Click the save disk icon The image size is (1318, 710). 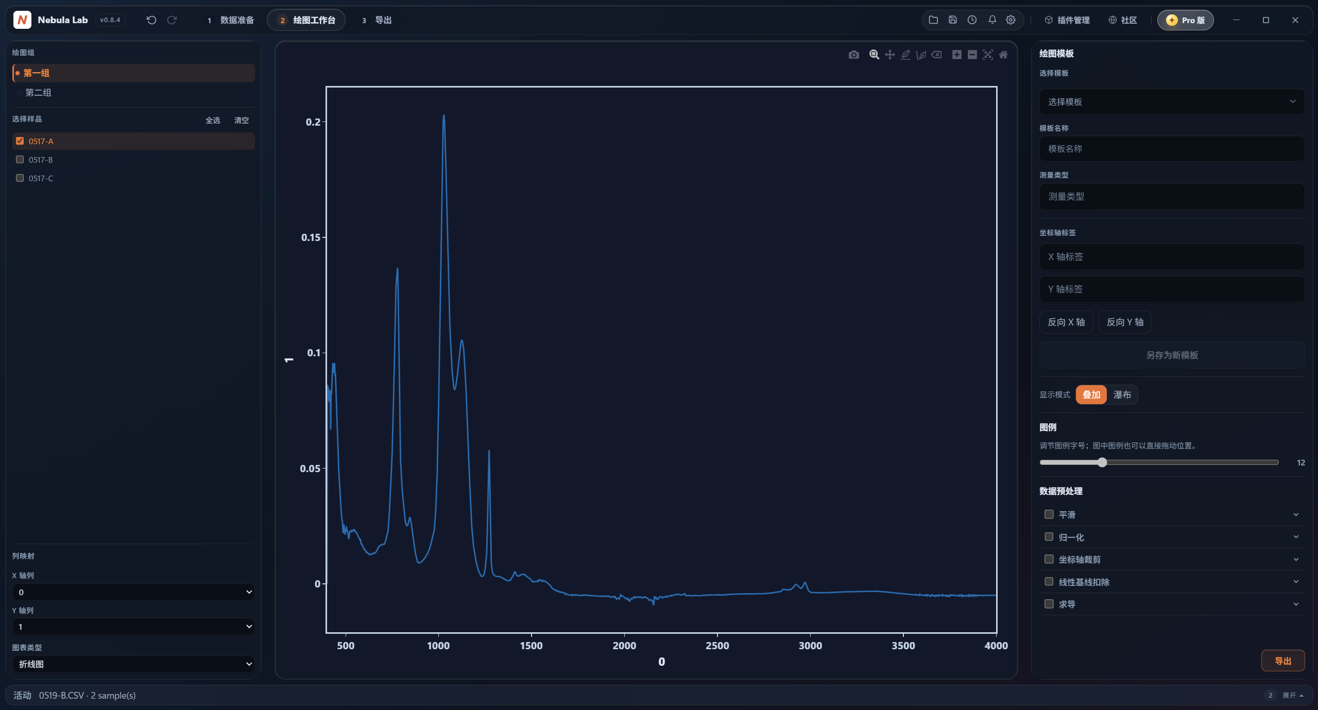point(952,20)
